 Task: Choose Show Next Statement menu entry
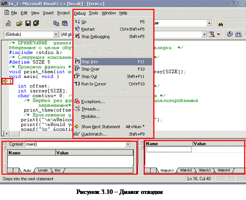tap(113, 127)
